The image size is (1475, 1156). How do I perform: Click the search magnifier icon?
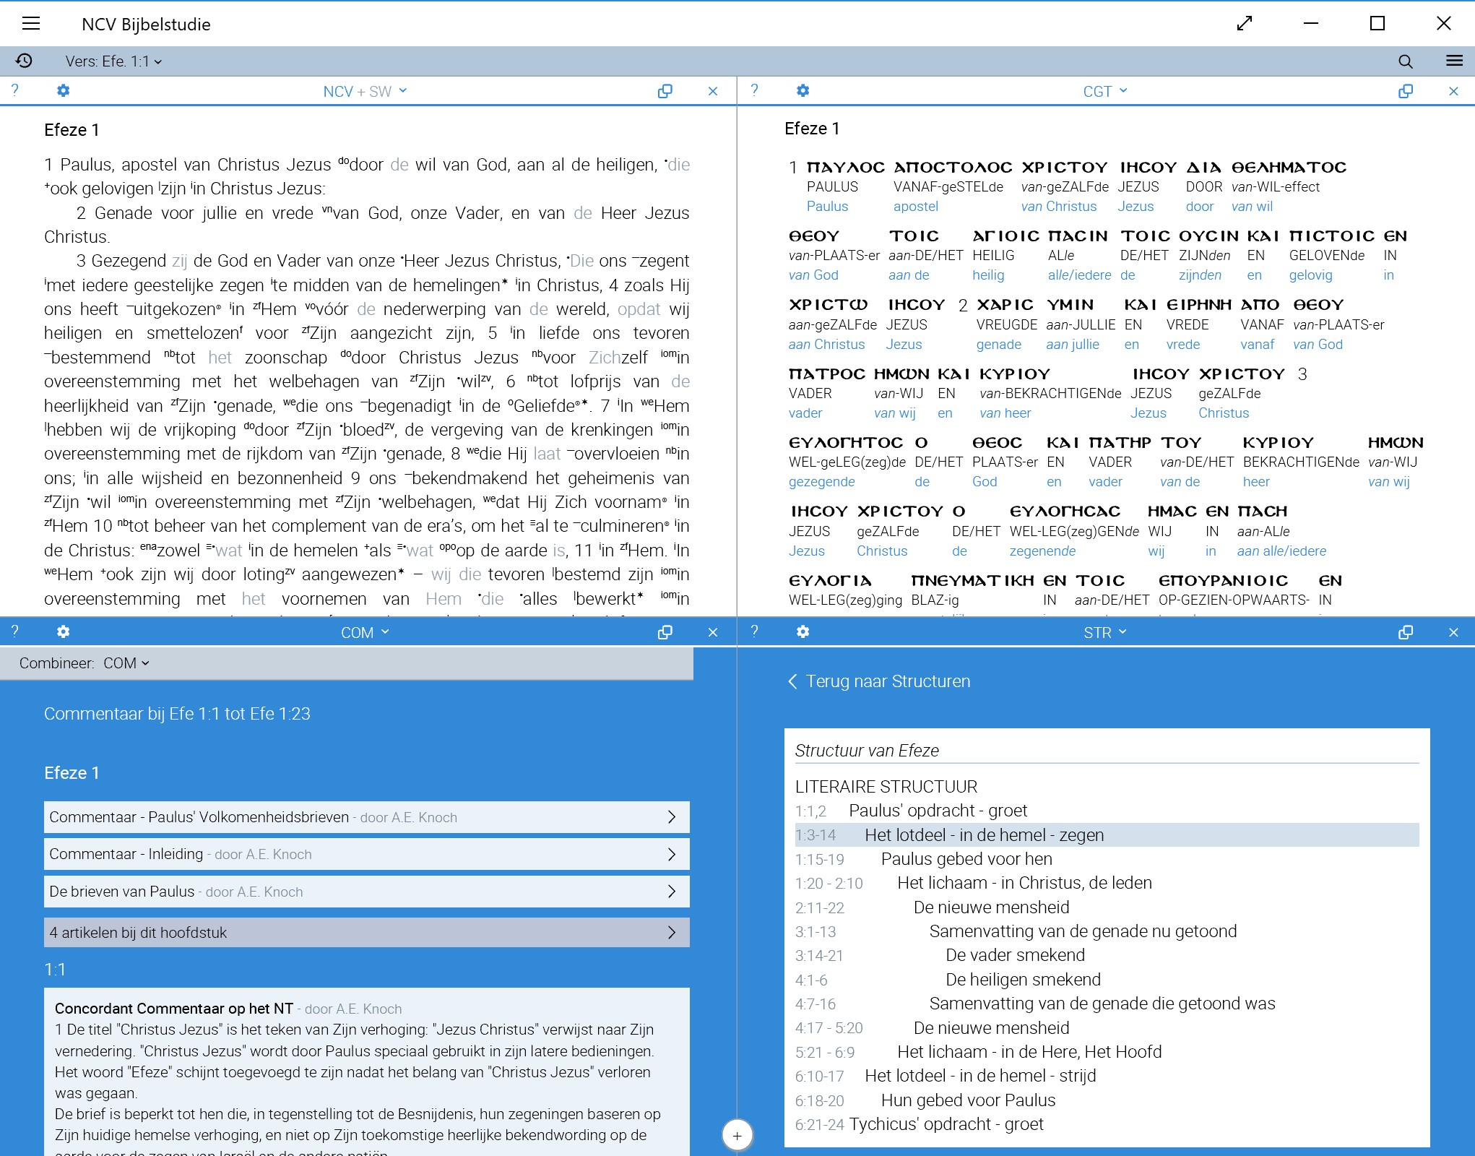coord(1405,61)
